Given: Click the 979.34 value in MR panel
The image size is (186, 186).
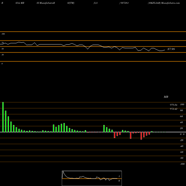Looking at the screenshot, I should 173,105.
